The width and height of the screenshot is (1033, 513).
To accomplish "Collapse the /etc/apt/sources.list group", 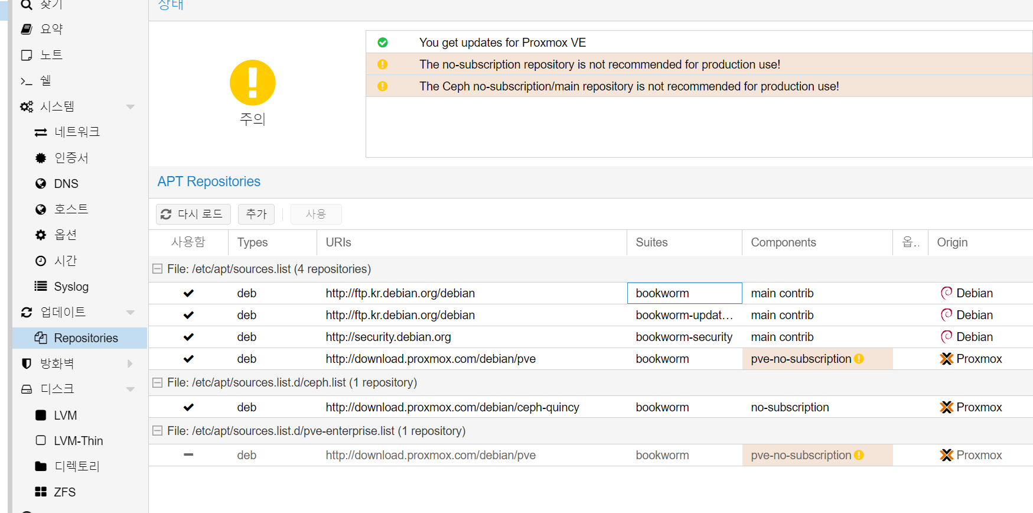I will click(157, 269).
